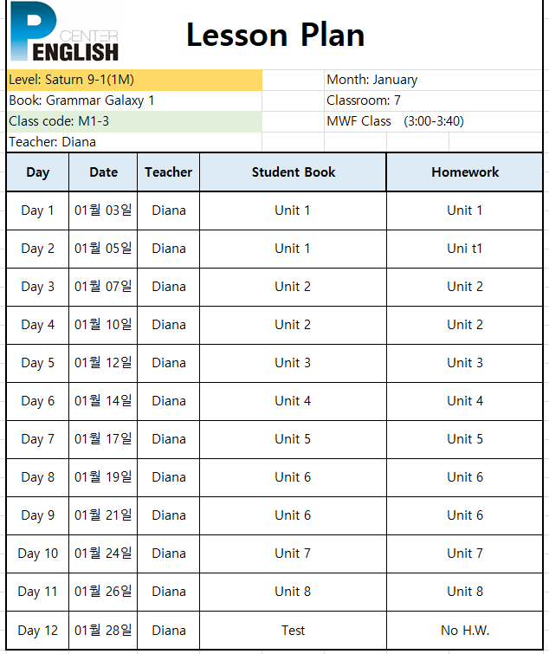The width and height of the screenshot is (549, 654).
Task: Click the Book: Grammar Galaxy 1 cell
Action: point(134,100)
